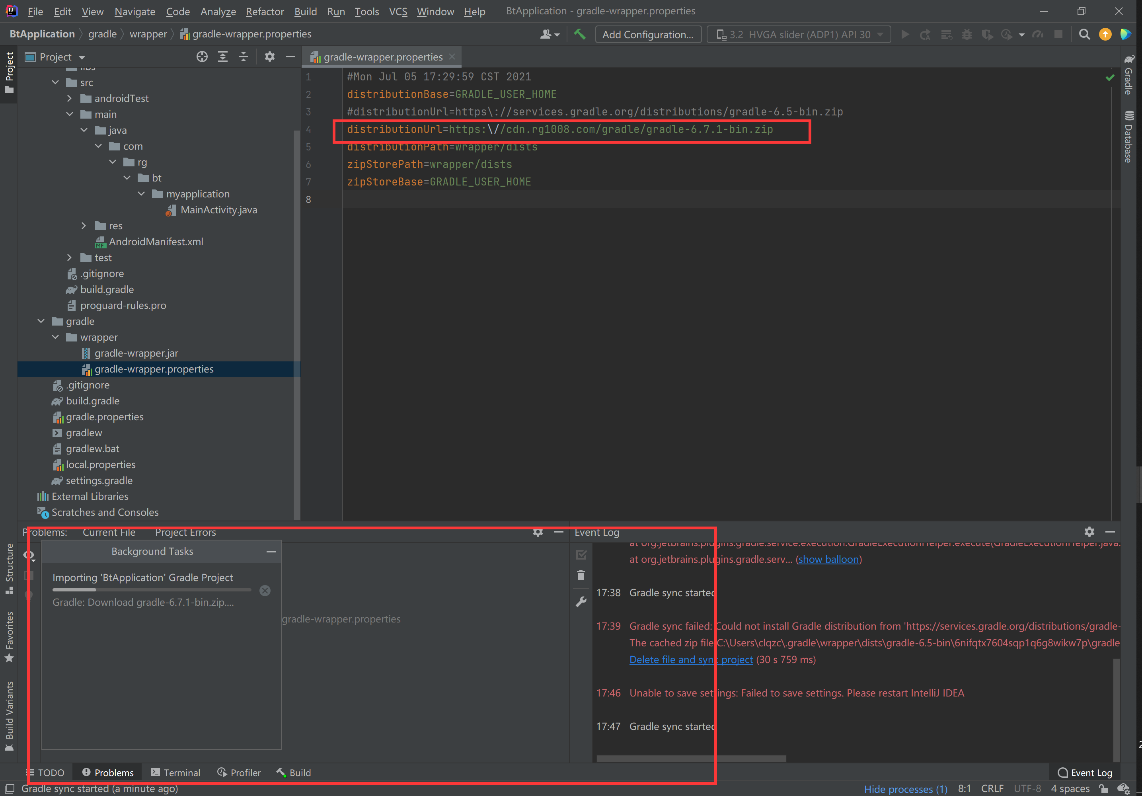This screenshot has height=796, width=1142.
Task: Click Clear All trash icon in Event Log
Action: pos(581,576)
